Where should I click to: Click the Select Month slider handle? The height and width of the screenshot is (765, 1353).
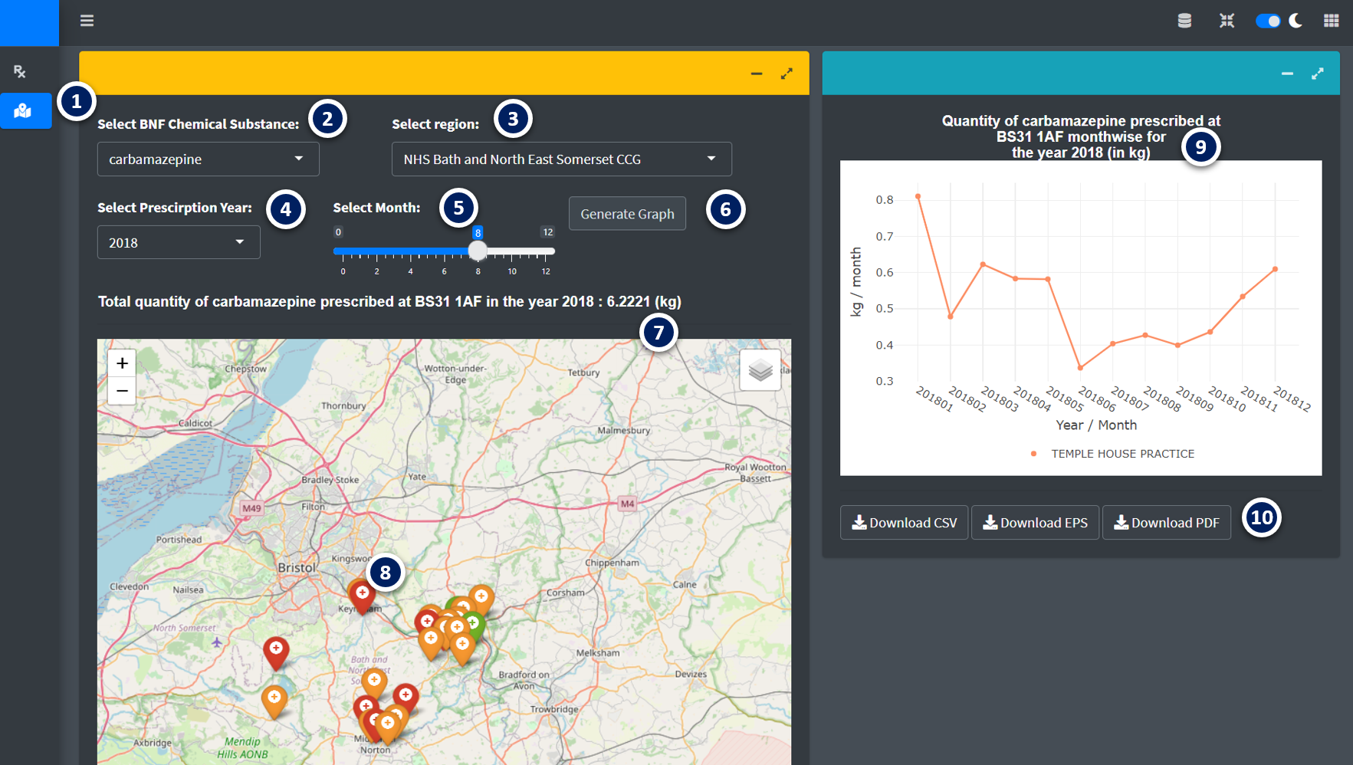point(478,251)
